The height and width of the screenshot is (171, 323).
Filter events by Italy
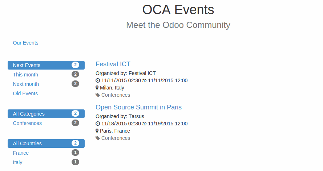pyautogui.click(x=17, y=162)
